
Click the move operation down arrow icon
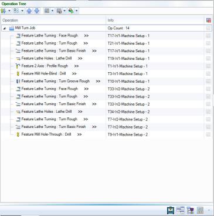[37, 11]
